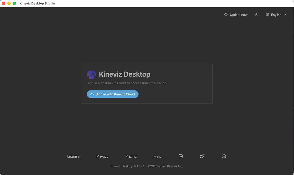The width and height of the screenshot is (294, 175).
Task: Click Sign in with Kineviz Cloud
Action: coord(112,94)
